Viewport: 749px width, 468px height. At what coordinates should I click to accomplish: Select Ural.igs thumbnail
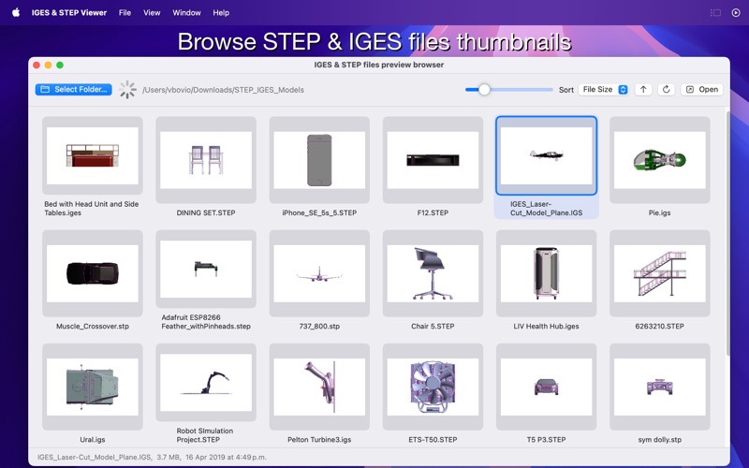click(x=93, y=387)
